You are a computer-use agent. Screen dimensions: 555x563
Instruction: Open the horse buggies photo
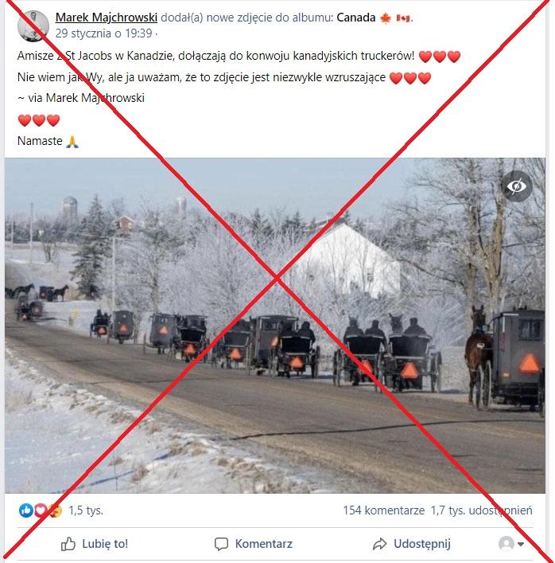(x=275, y=326)
